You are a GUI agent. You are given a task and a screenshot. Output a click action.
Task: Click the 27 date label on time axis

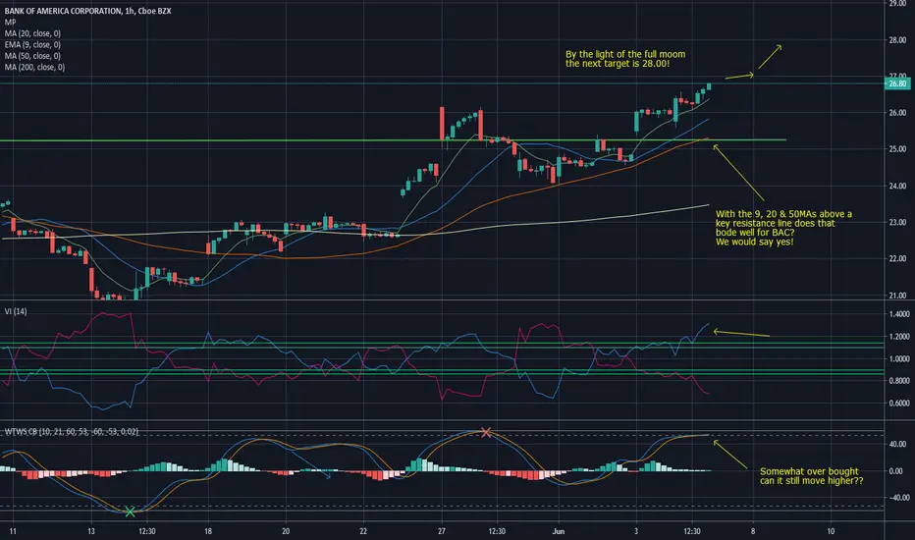tap(442, 531)
